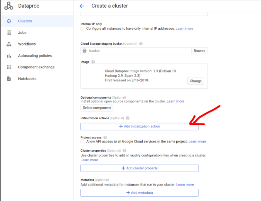This screenshot has width=261, height=201.
Task: Open help icon for Cluster properties
Action: 125,150
